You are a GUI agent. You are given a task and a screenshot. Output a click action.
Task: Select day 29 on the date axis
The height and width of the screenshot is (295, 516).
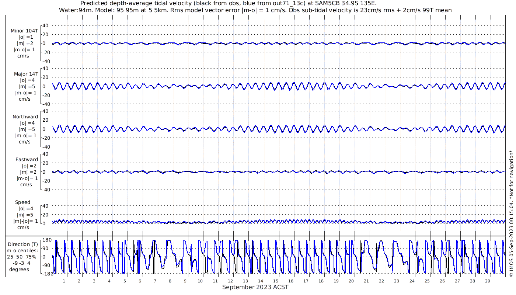click(x=487, y=281)
